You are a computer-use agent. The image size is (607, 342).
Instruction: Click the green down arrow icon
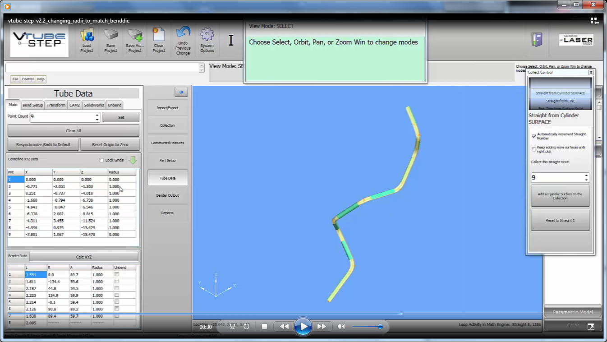(133, 160)
